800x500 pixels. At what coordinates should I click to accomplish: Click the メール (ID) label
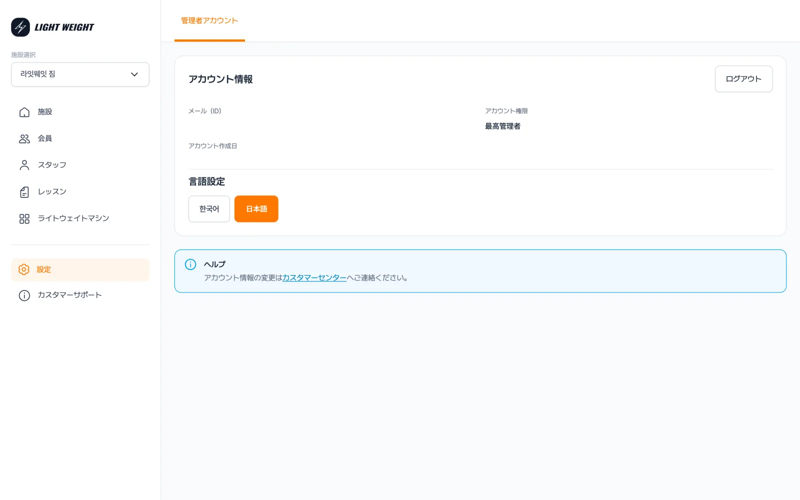point(204,111)
